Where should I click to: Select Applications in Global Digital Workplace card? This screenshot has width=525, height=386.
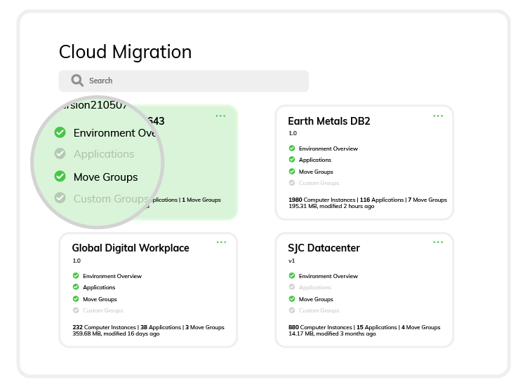click(x=99, y=287)
